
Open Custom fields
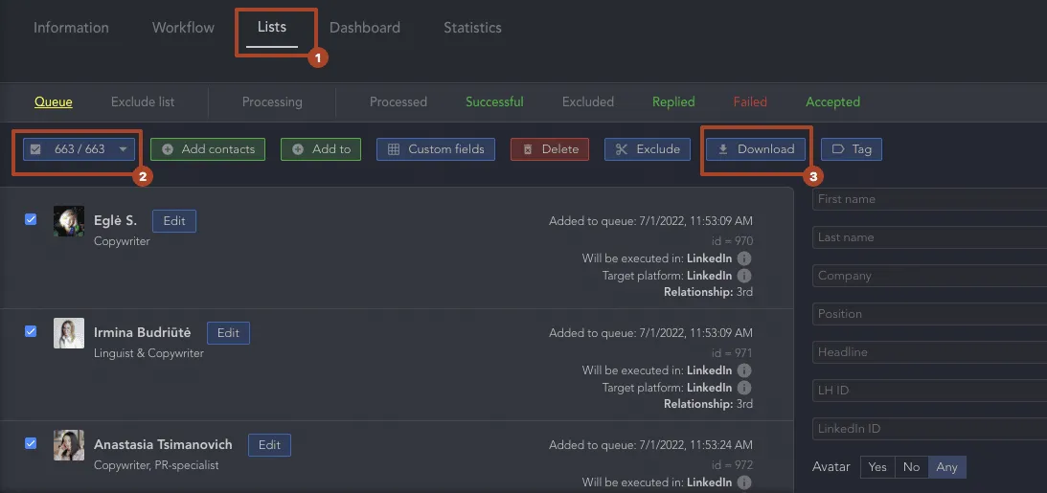pyautogui.click(x=436, y=149)
